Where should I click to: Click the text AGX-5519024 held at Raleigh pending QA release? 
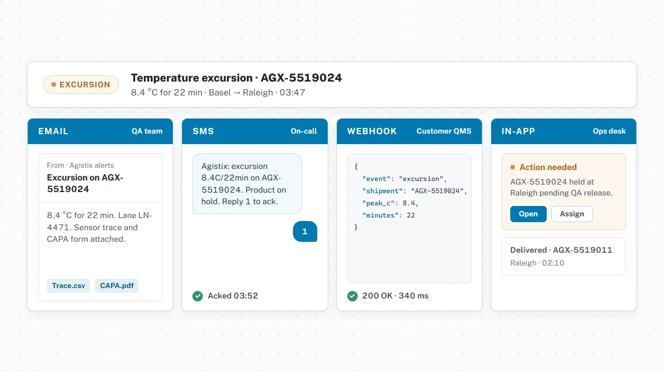[561, 187]
